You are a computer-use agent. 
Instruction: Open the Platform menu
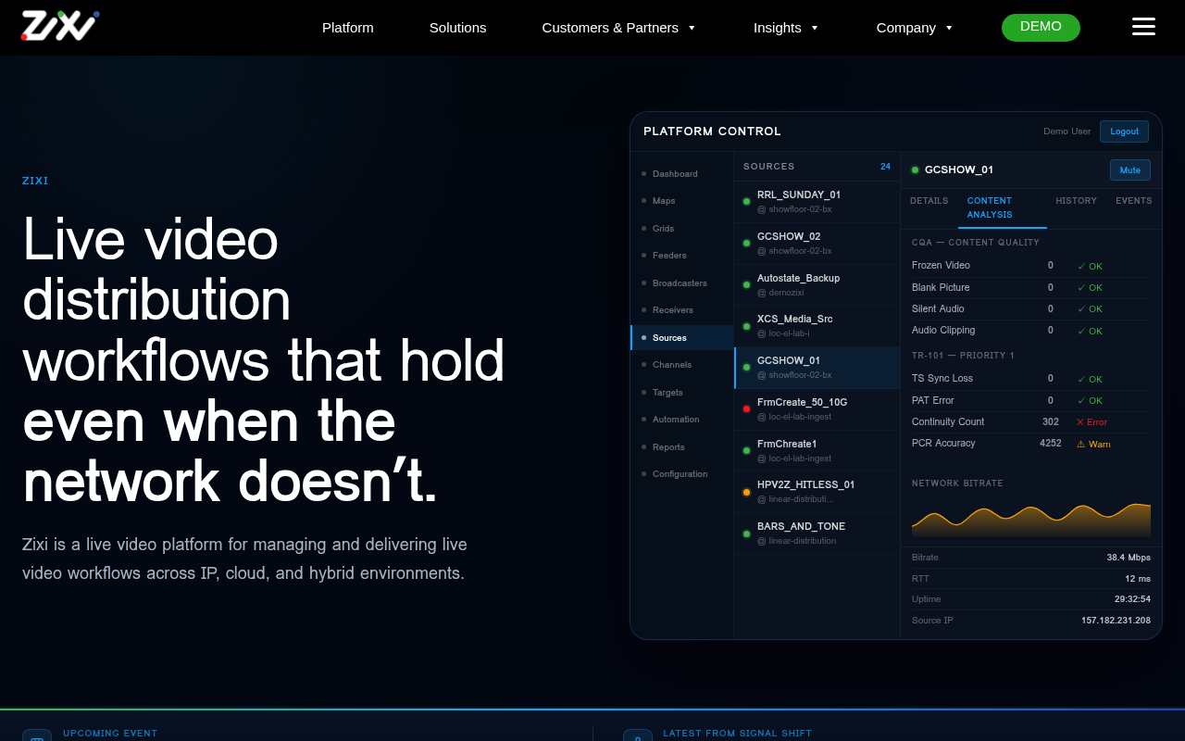(348, 28)
